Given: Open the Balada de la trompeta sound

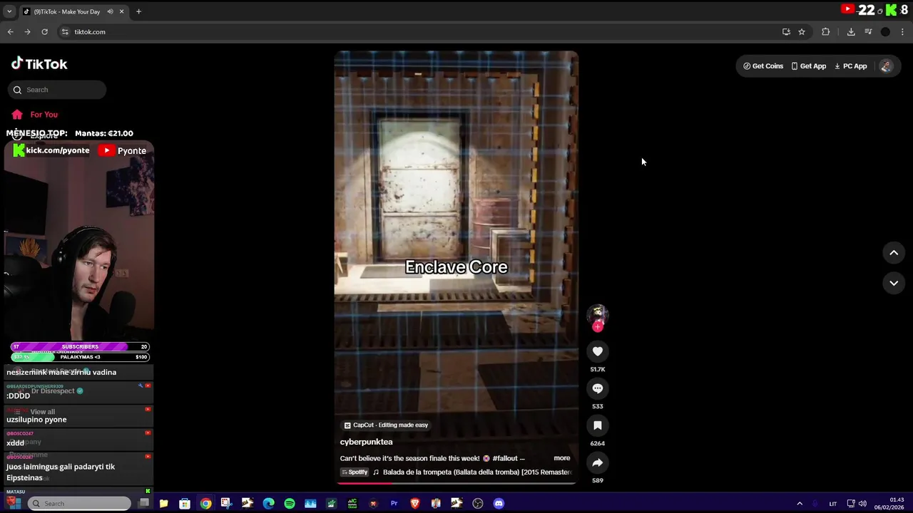Looking at the screenshot, I should pos(477,472).
